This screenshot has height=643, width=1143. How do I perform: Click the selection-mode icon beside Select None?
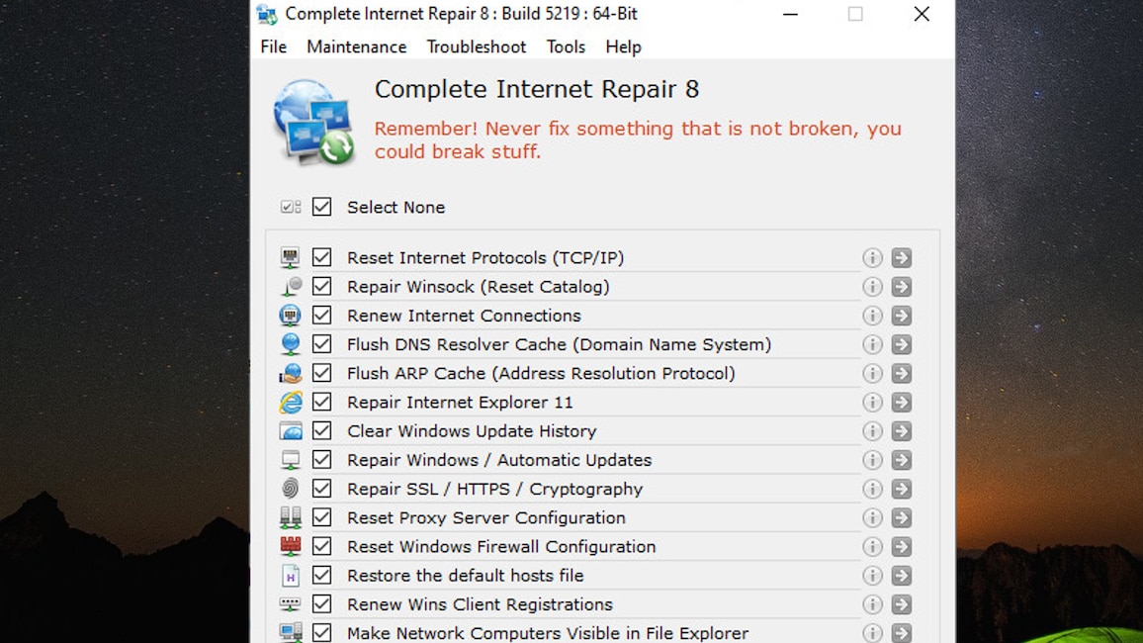(x=290, y=207)
